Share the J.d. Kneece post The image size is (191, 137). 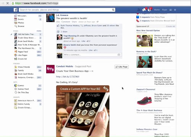[74, 22]
